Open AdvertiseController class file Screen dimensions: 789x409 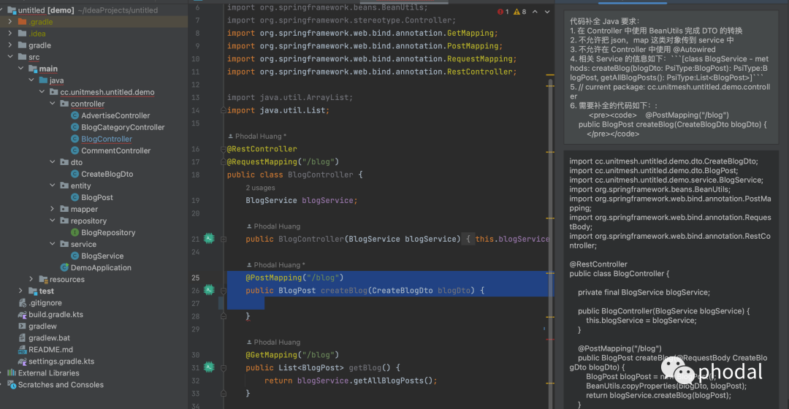click(x=115, y=115)
